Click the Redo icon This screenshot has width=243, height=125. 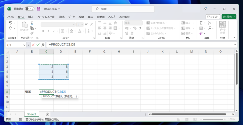(11, 28)
